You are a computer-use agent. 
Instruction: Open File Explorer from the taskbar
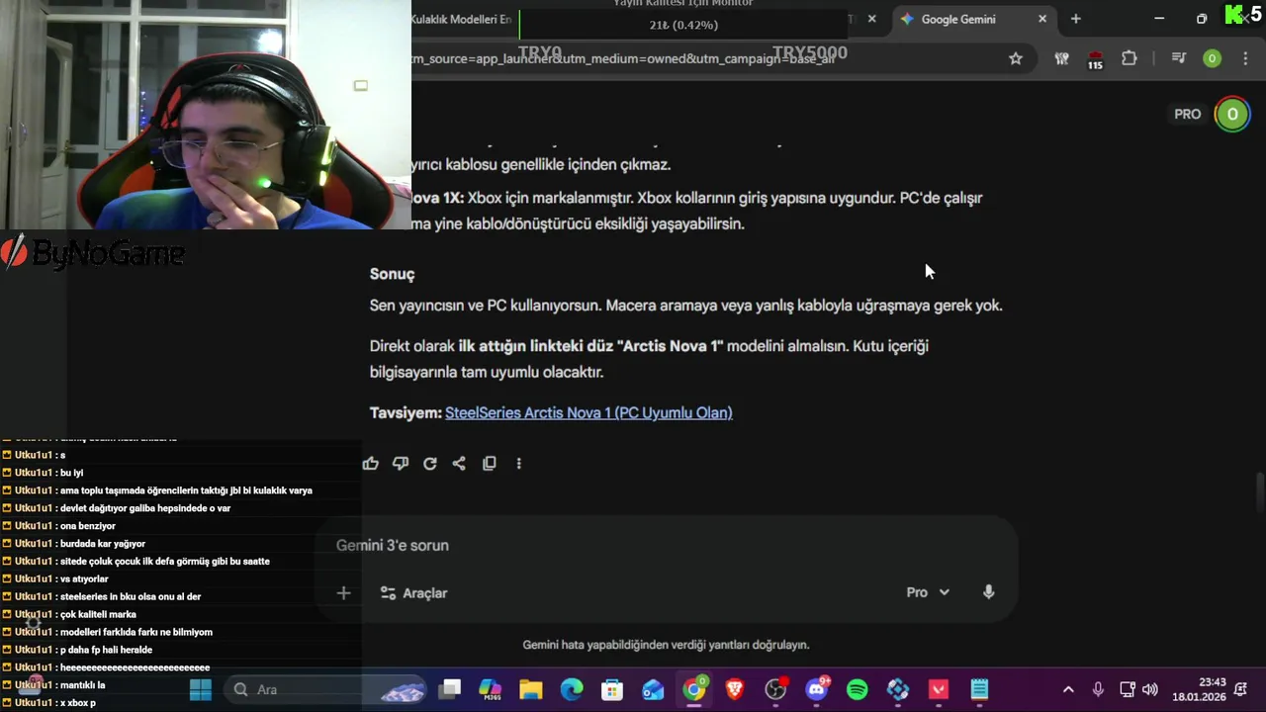[x=531, y=689]
